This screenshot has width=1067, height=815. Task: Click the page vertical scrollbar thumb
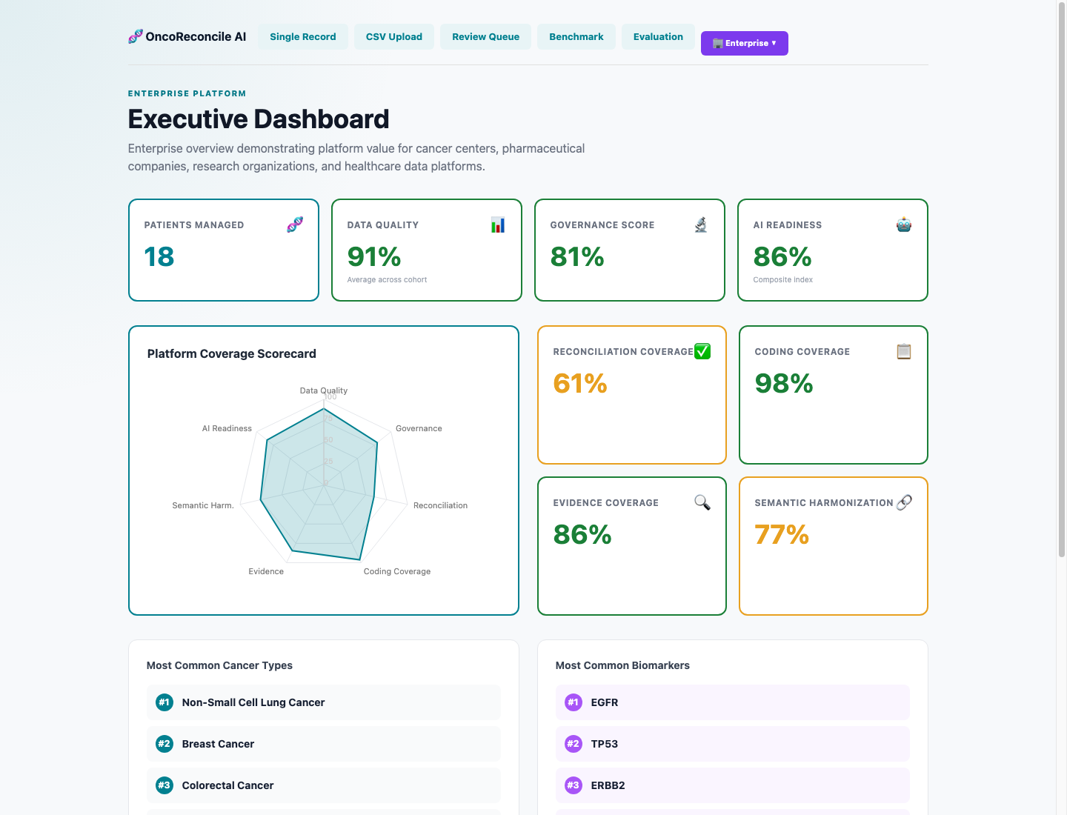(x=1062, y=280)
